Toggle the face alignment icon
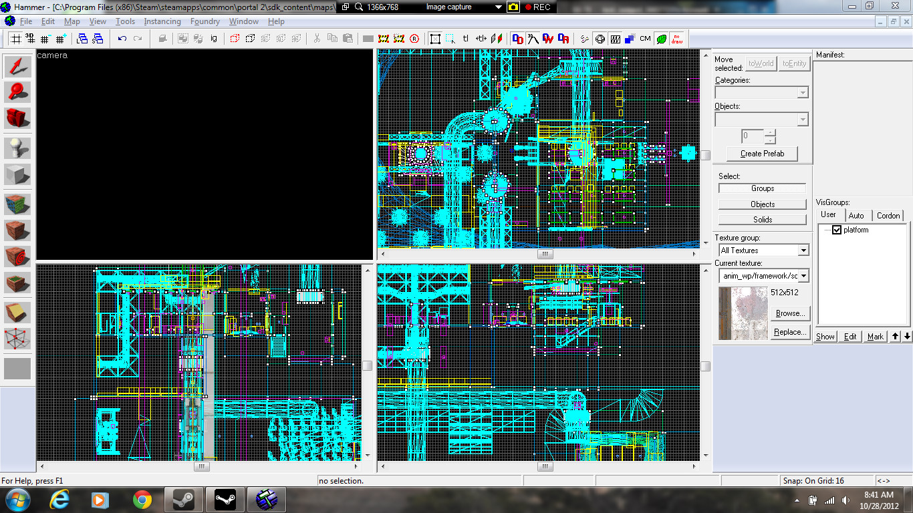Image resolution: width=913 pixels, height=513 pixels. point(497,39)
